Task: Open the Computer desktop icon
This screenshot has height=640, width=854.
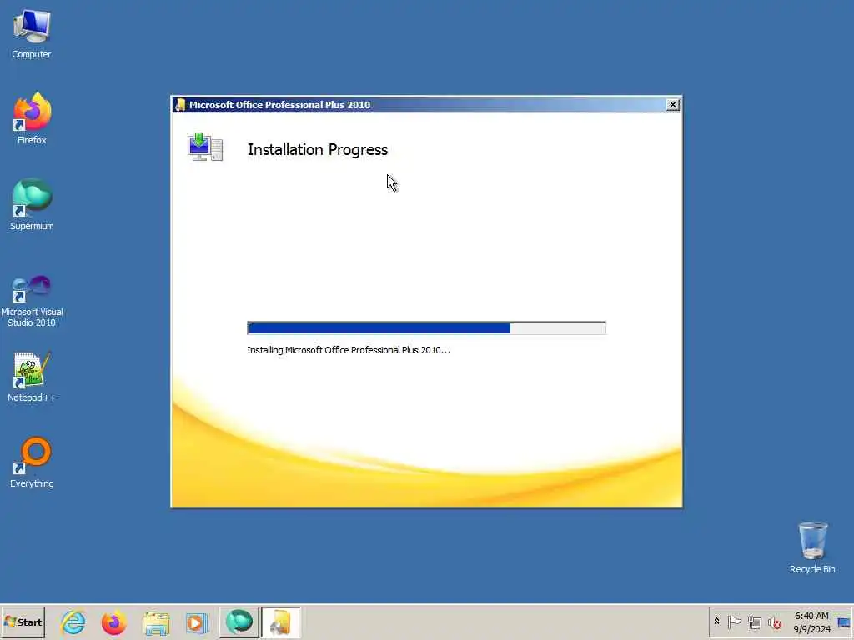Action: click(x=32, y=33)
